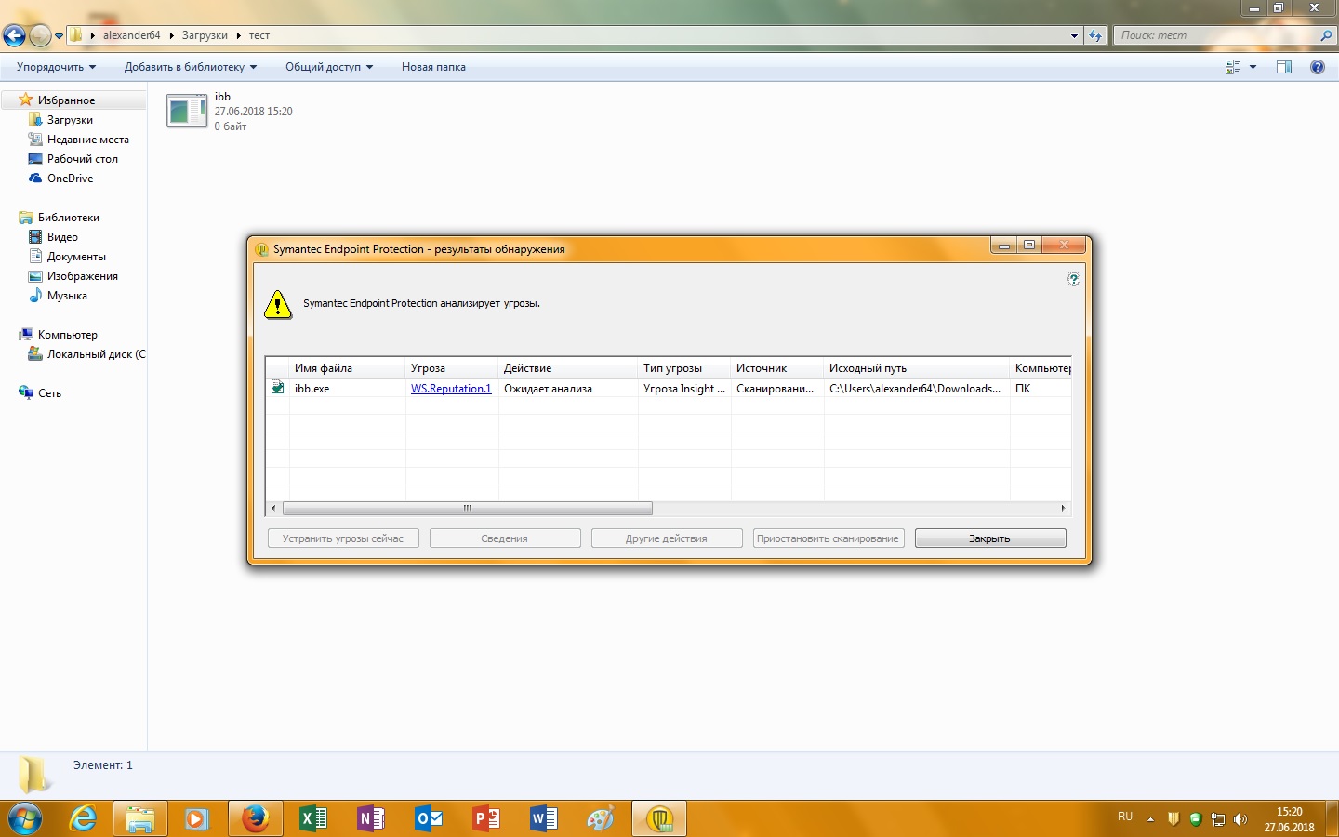
Task: Click the volume speaker tray icon
Action: (x=1240, y=819)
